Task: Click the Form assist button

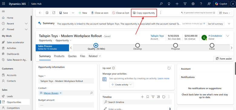Action: [x=224, y=59]
